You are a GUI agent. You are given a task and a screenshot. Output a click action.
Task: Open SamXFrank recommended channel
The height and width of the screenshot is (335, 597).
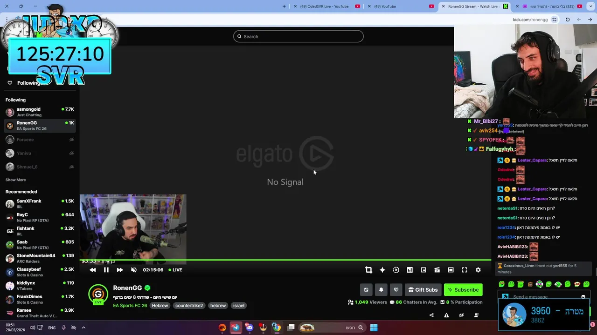click(40, 203)
